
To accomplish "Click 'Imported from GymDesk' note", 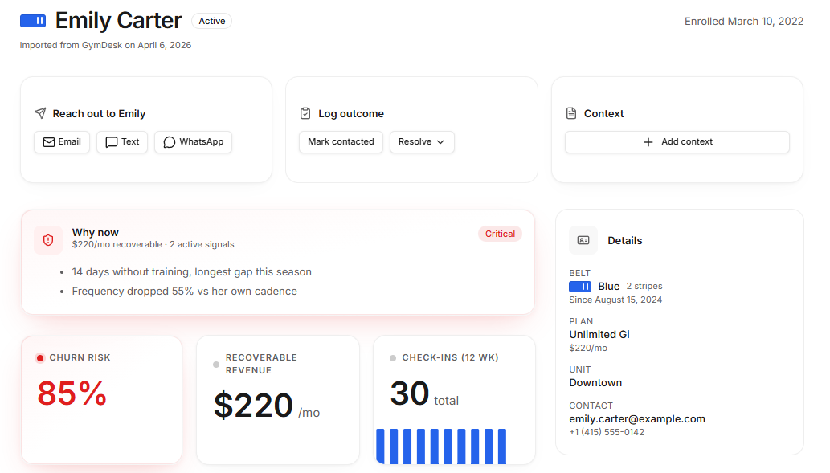I will [x=105, y=45].
